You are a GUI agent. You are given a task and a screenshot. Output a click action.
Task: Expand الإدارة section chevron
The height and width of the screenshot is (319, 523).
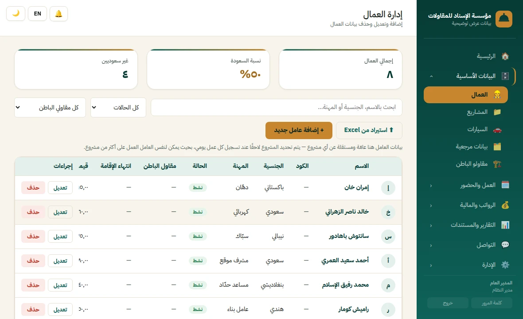[x=431, y=265]
